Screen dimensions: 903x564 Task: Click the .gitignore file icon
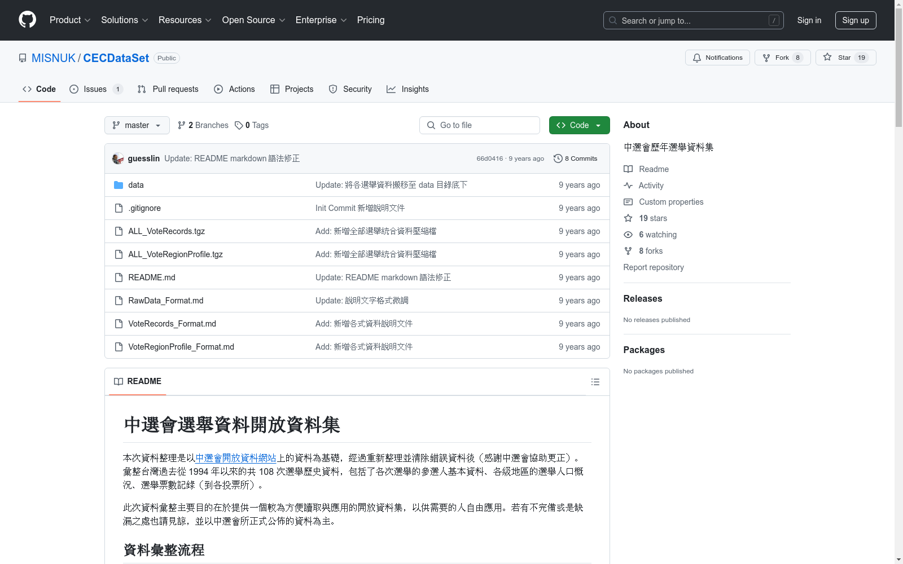(119, 208)
